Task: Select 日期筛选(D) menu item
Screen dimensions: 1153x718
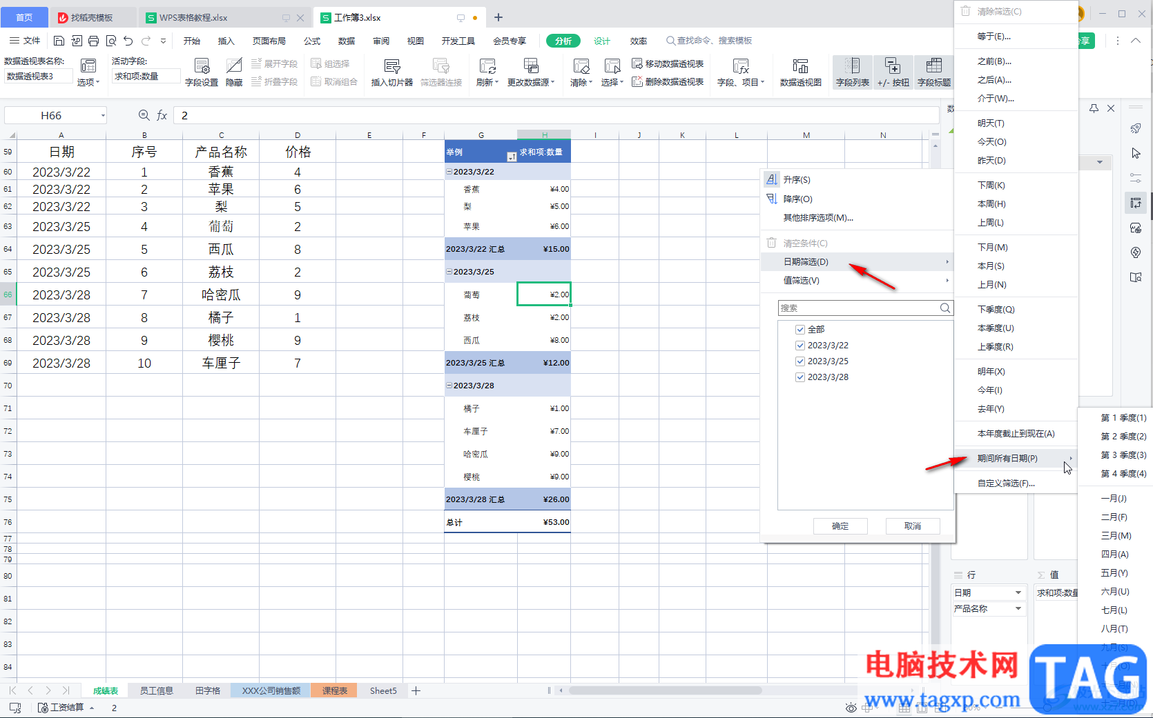Action: tap(857, 262)
